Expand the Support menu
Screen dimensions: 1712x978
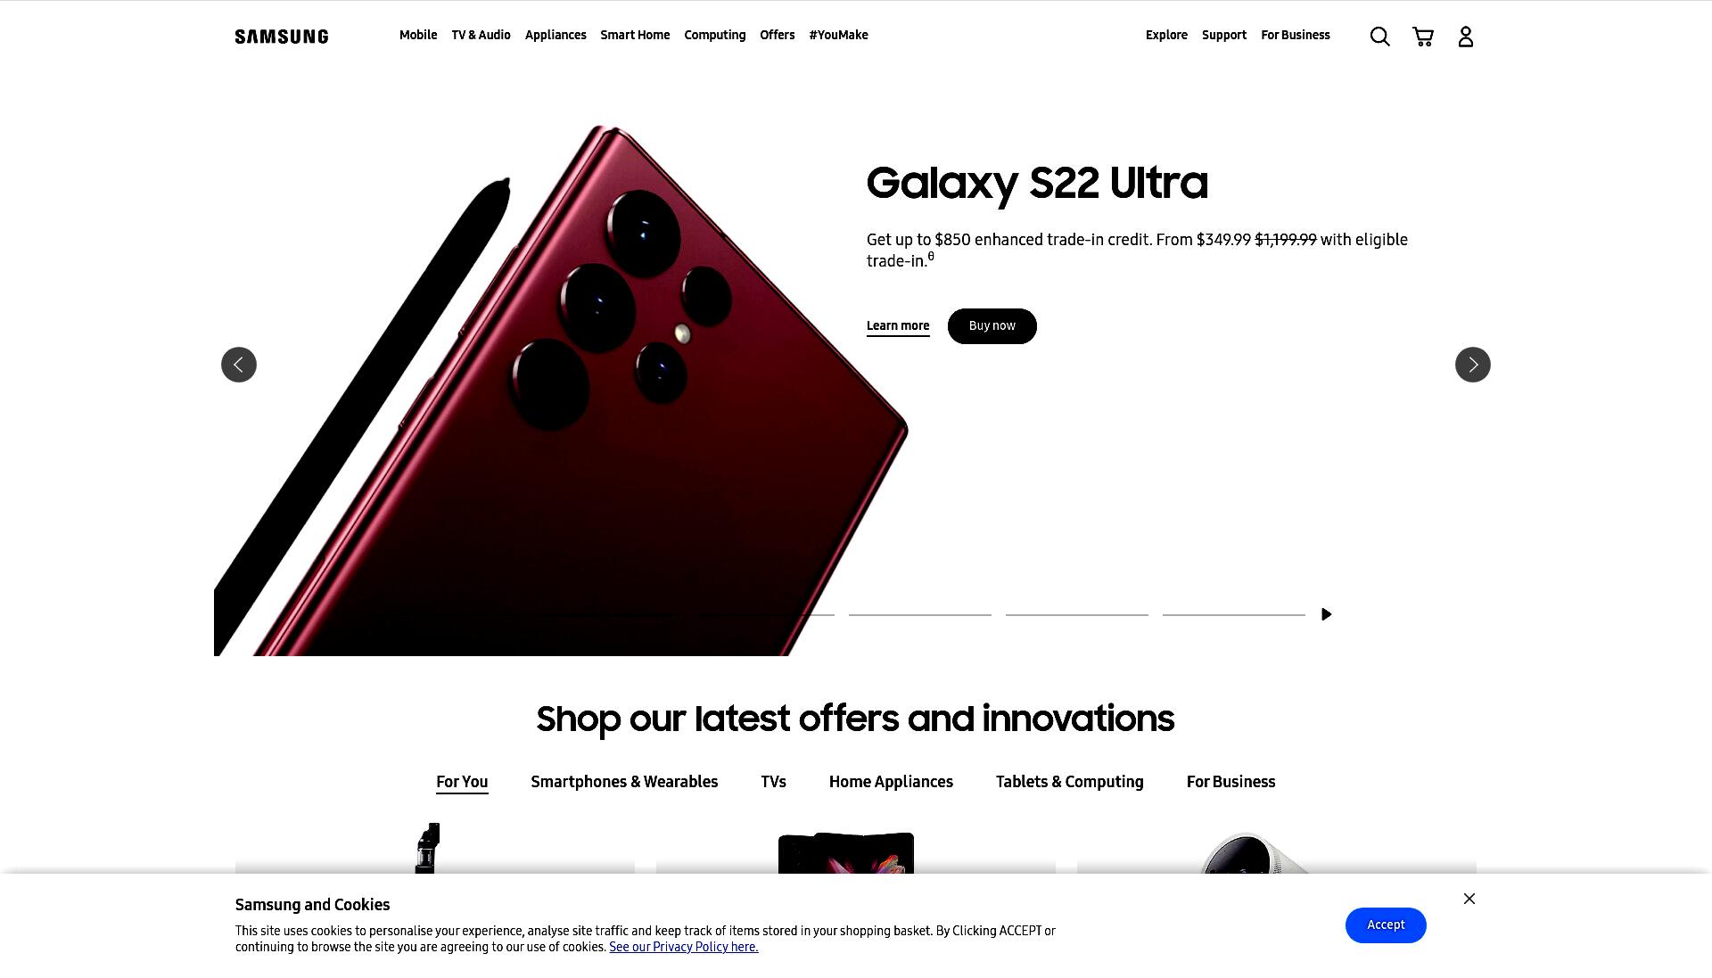1224,35
